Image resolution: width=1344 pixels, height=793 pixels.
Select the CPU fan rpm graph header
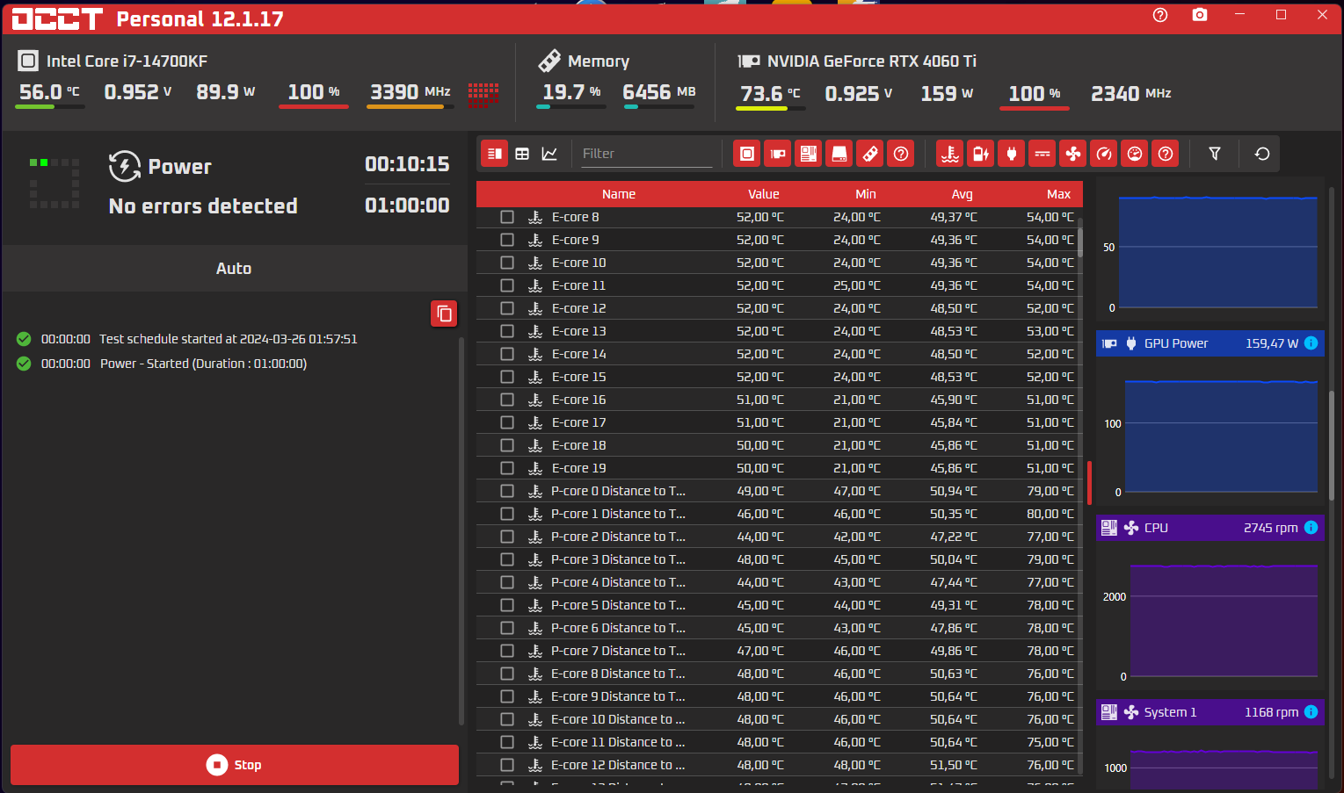click(x=1210, y=528)
